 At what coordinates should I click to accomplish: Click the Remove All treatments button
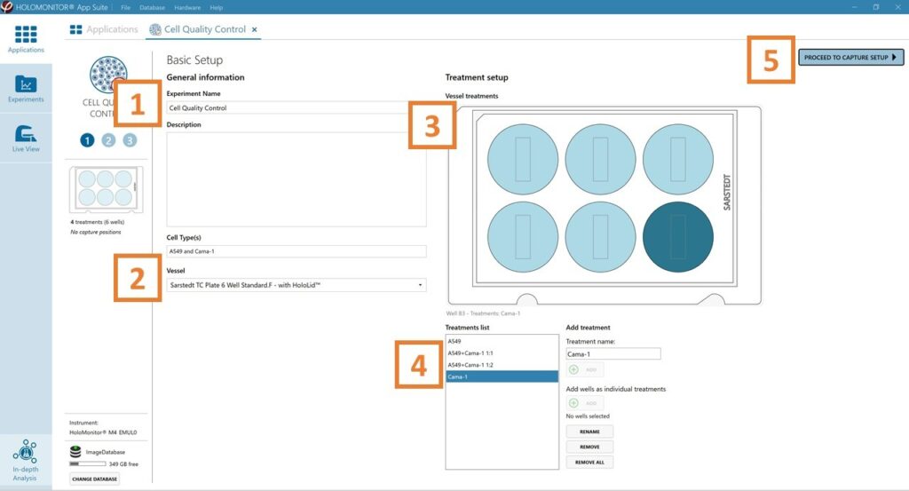[589, 463]
